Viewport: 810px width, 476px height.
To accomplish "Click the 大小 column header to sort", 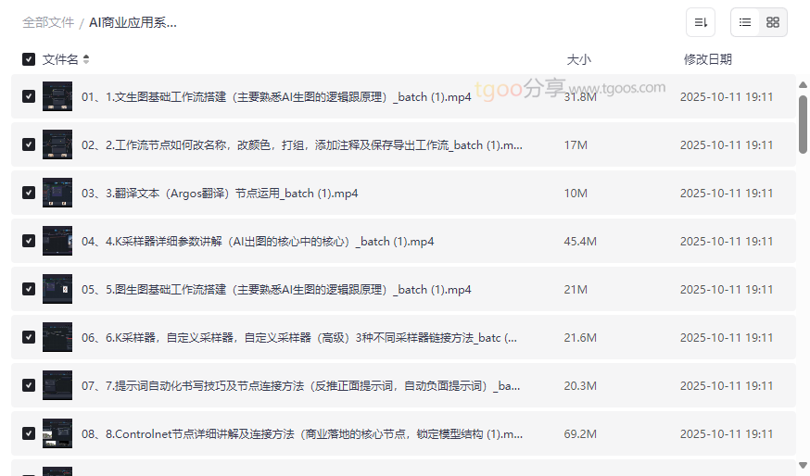I will [x=578, y=59].
